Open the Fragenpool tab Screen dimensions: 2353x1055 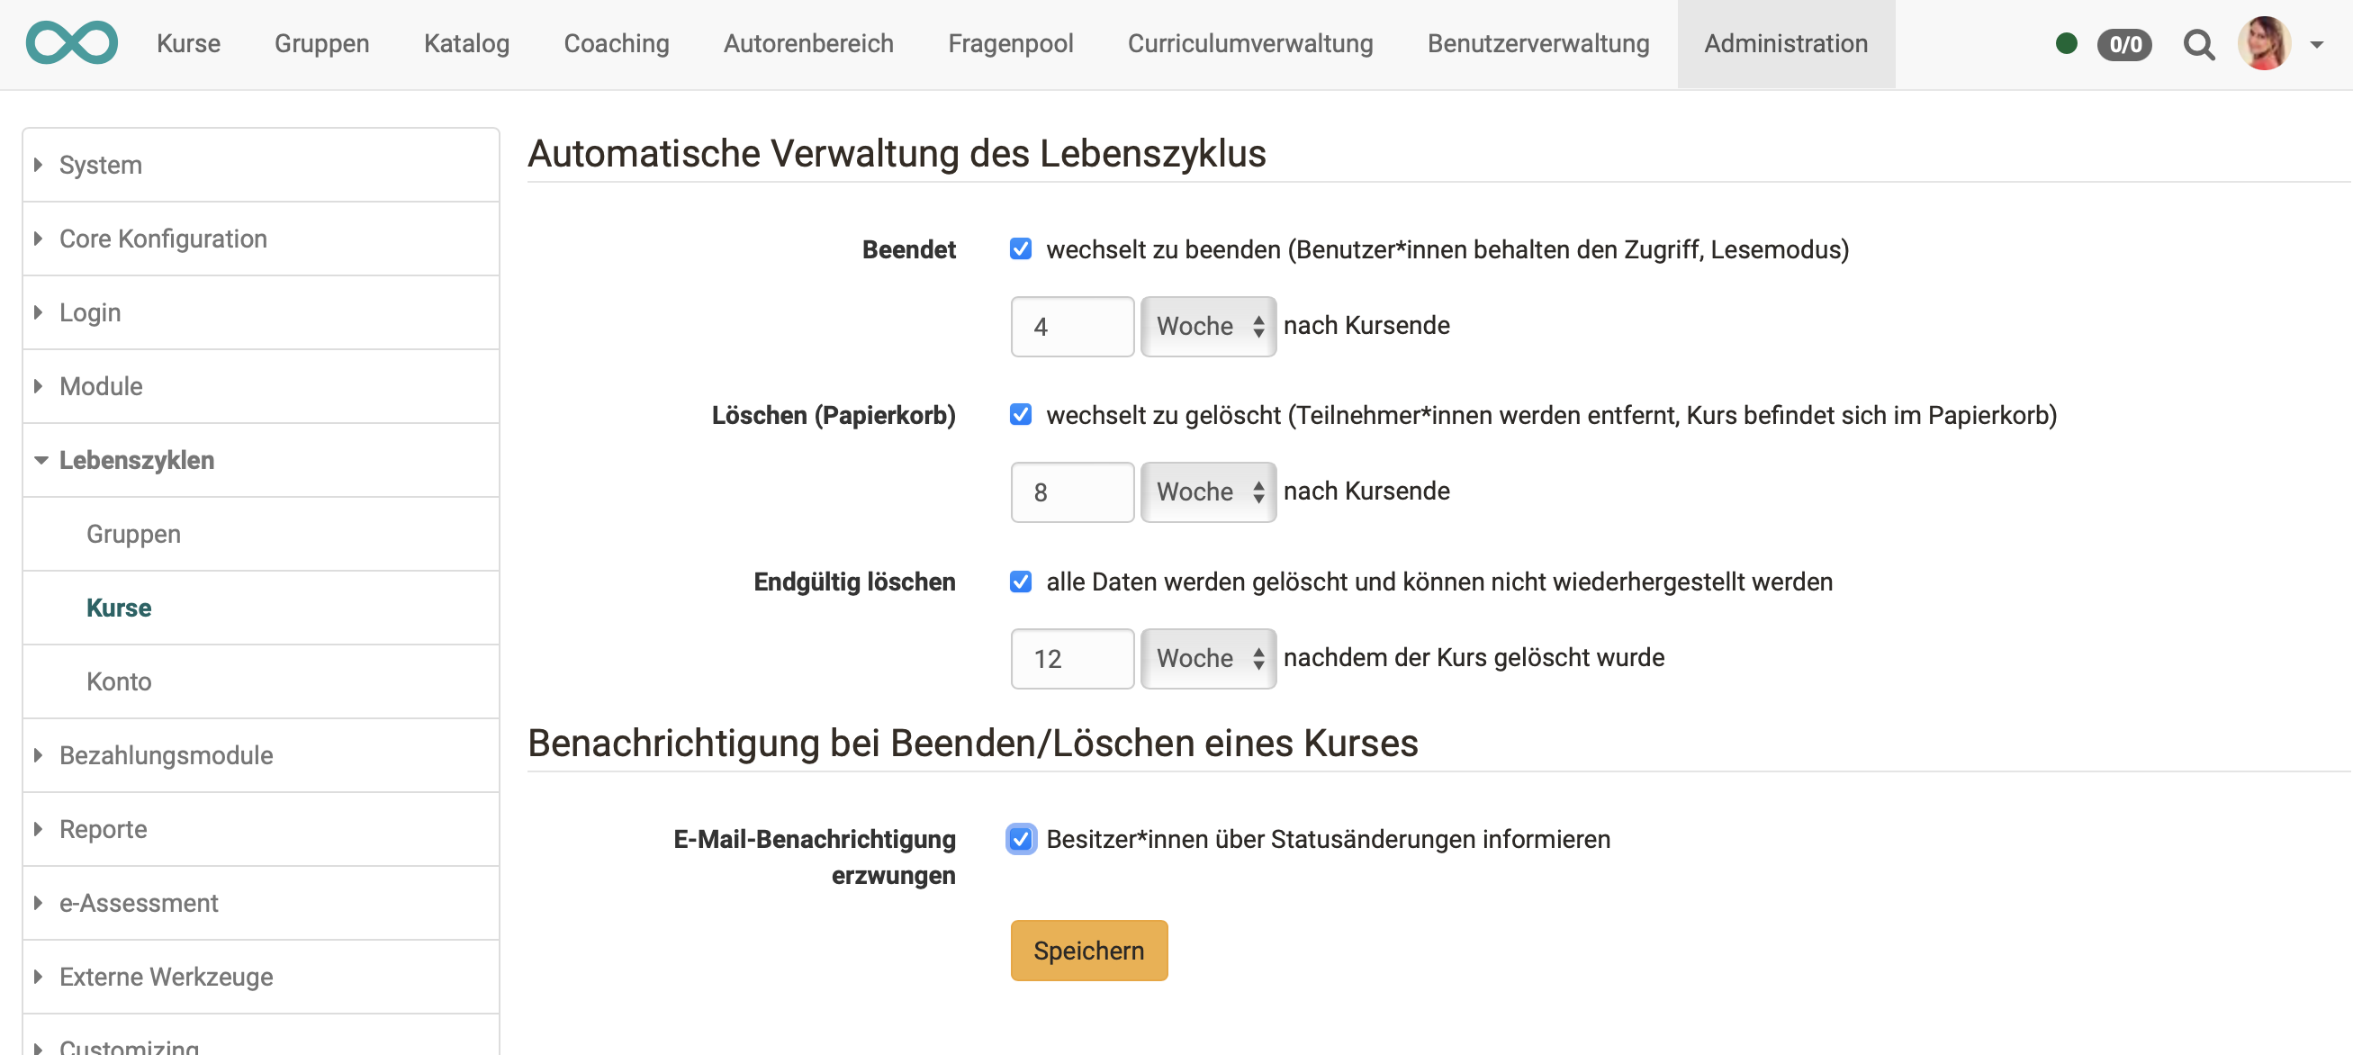pos(1010,43)
